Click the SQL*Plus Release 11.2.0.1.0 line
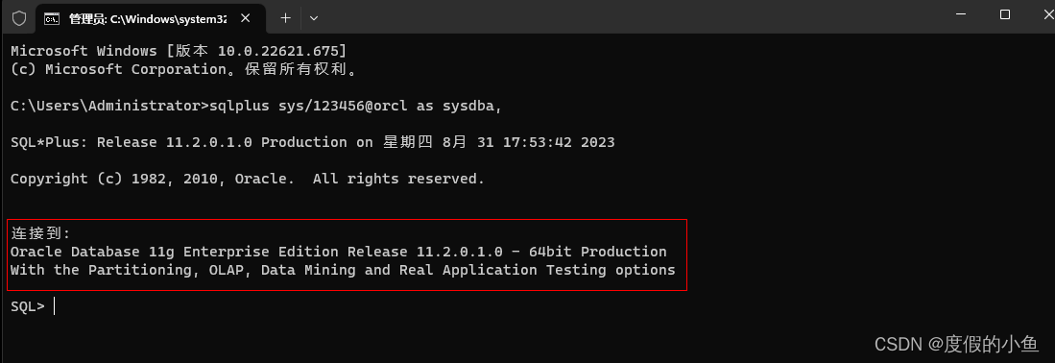Viewport: 1055px width, 363px height. click(x=312, y=142)
